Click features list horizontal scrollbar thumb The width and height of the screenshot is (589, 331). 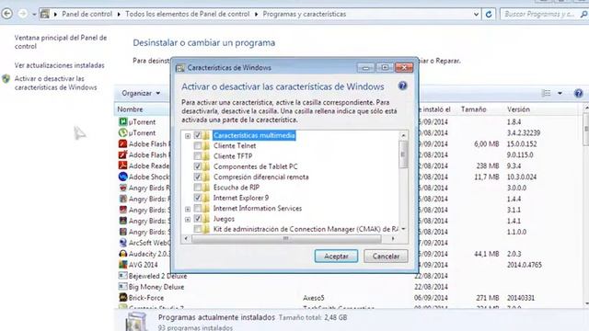coord(286,238)
